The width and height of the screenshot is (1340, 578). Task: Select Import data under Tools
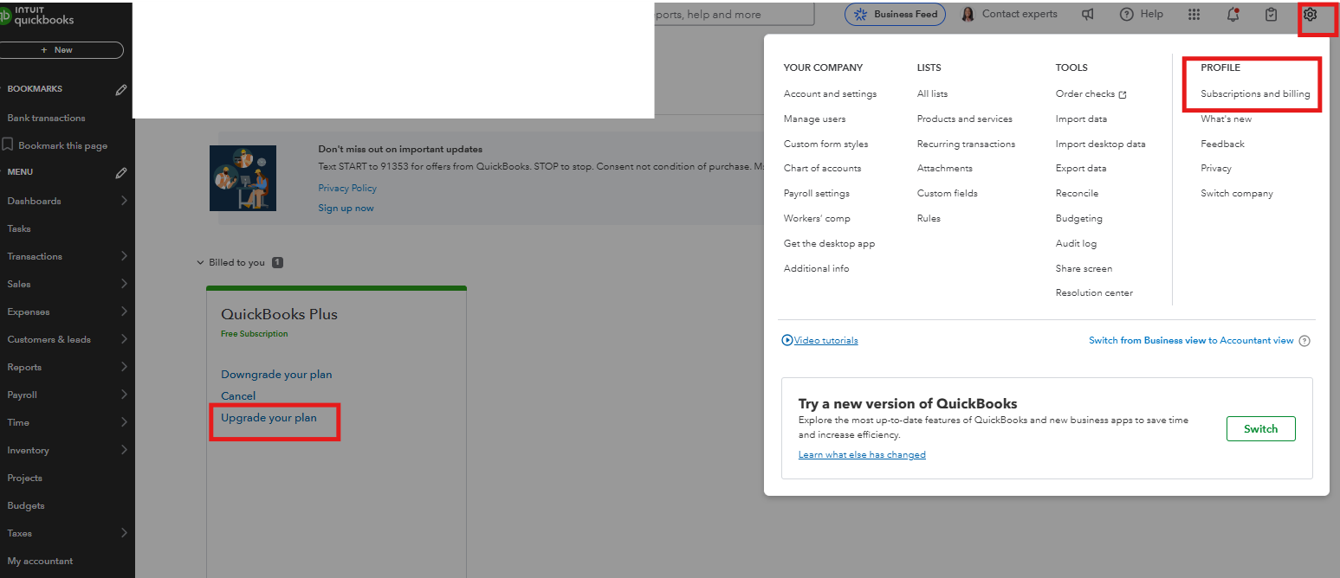click(1081, 119)
